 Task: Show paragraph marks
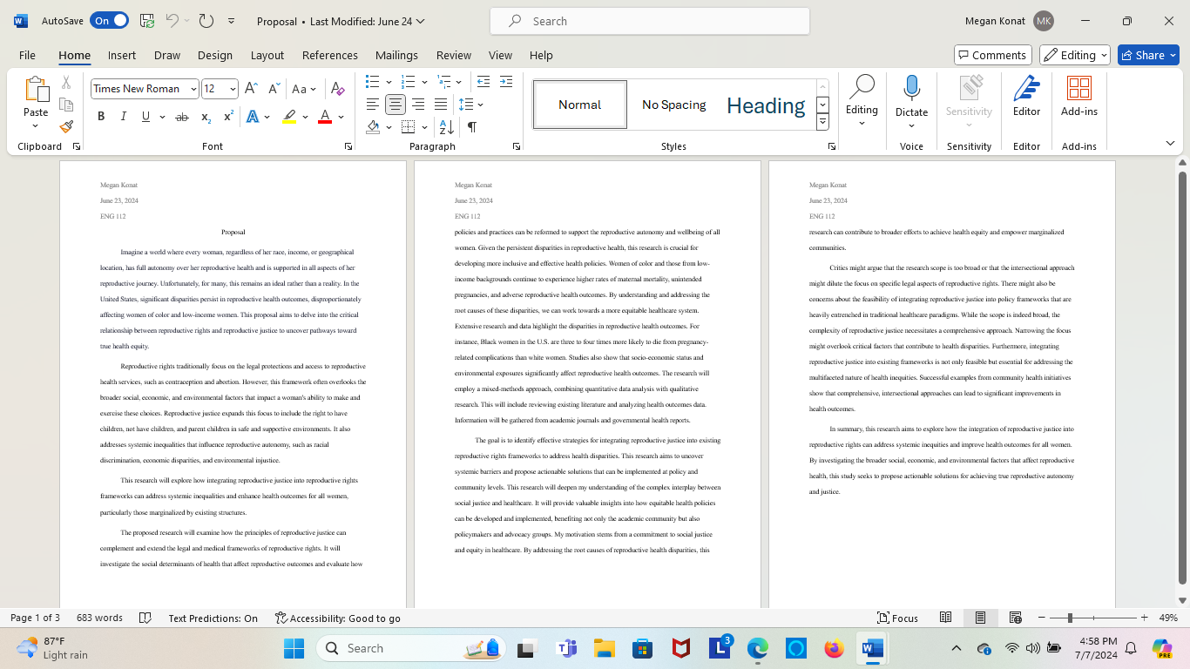click(x=471, y=126)
